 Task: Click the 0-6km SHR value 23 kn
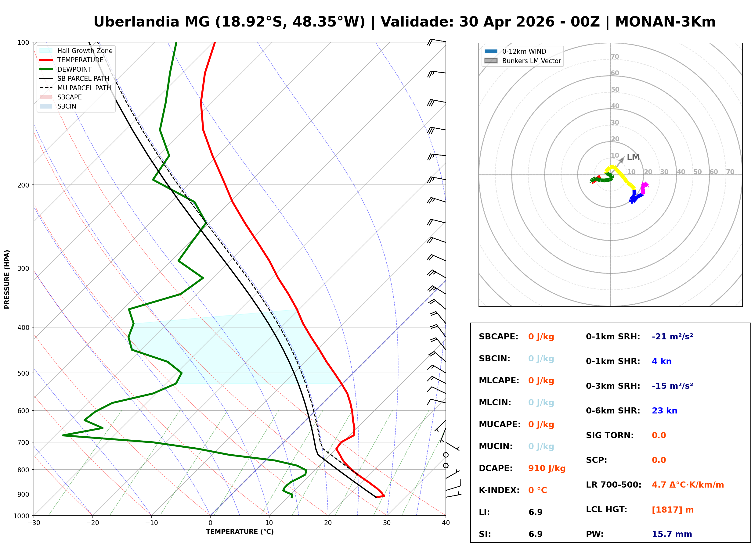click(x=664, y=411)
